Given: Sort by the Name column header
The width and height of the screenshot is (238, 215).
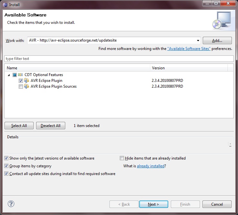Looking at the screenshot, I should click(x=77, y=68).
